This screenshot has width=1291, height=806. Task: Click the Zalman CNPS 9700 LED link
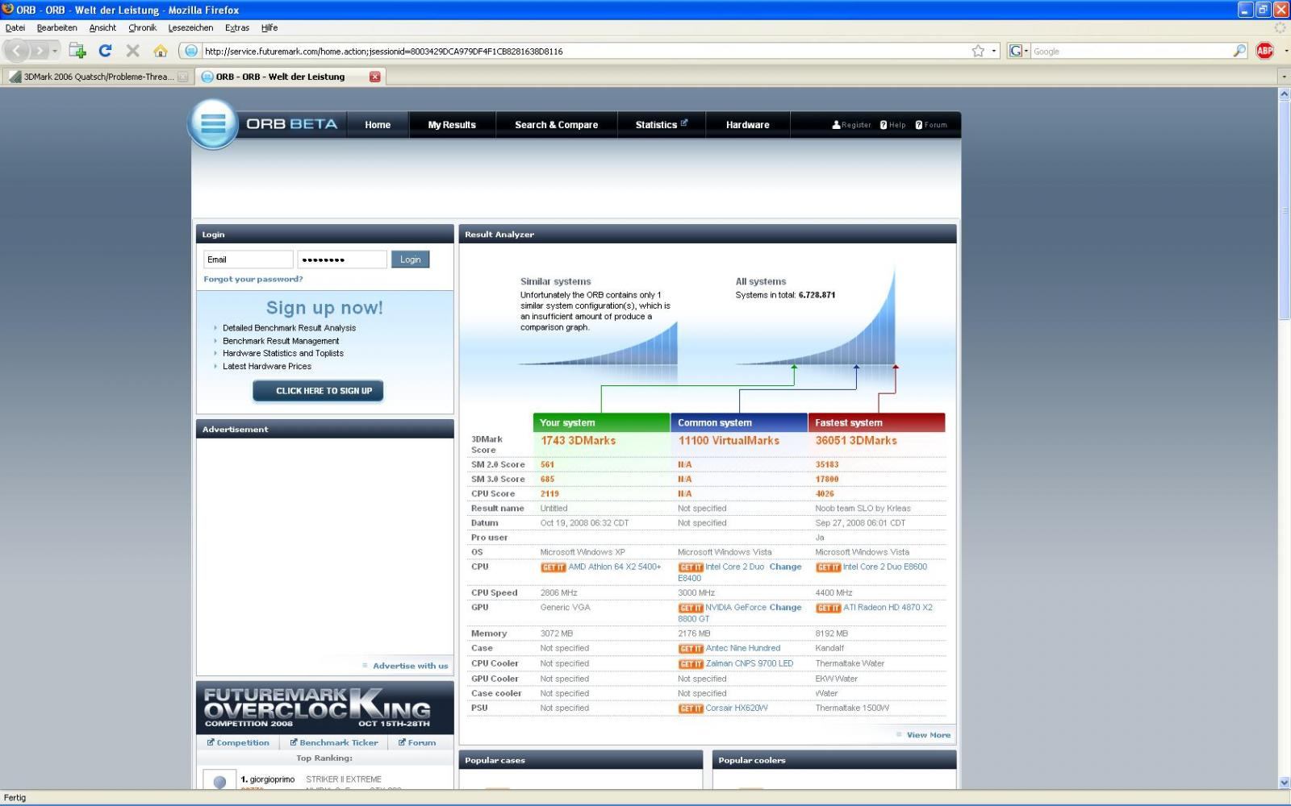click(x=750, y=664)
